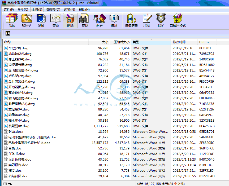This screenshot has height=186, width=229.
Task: Sort by CRC32 column header
Action: (x=207, y=42)
